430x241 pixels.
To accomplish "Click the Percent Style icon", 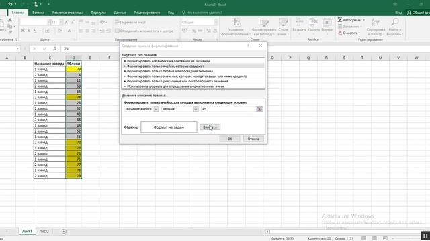I will [194, 31].
